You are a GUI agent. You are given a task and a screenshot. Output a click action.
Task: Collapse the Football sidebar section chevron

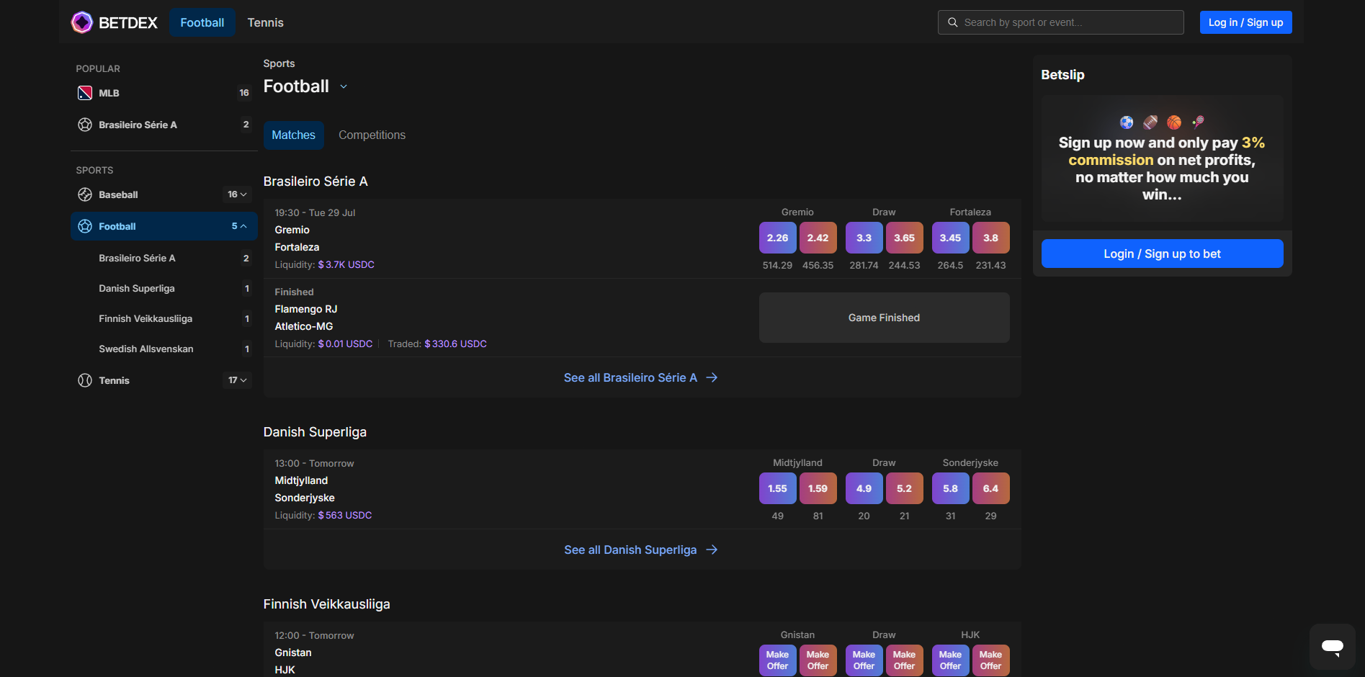click(x=243, y=226)
